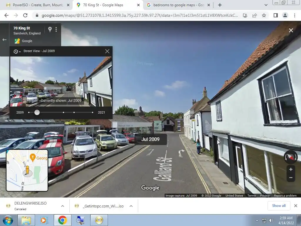Click the minimap in the corner
The width and height of the screenshot is (301, 226).
coord(27,170)
